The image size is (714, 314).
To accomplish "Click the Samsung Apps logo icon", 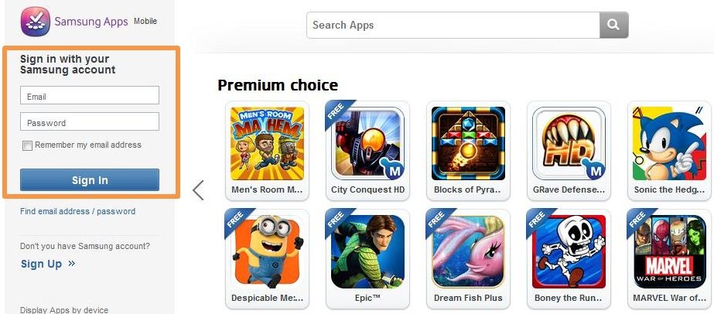I will (x=35, y=22).
